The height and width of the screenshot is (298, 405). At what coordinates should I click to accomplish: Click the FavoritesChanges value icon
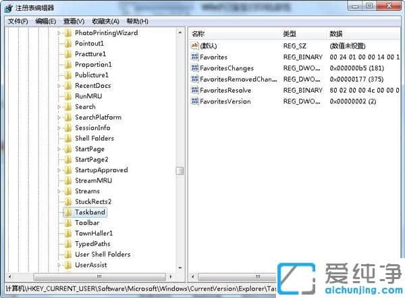[194, 68]
